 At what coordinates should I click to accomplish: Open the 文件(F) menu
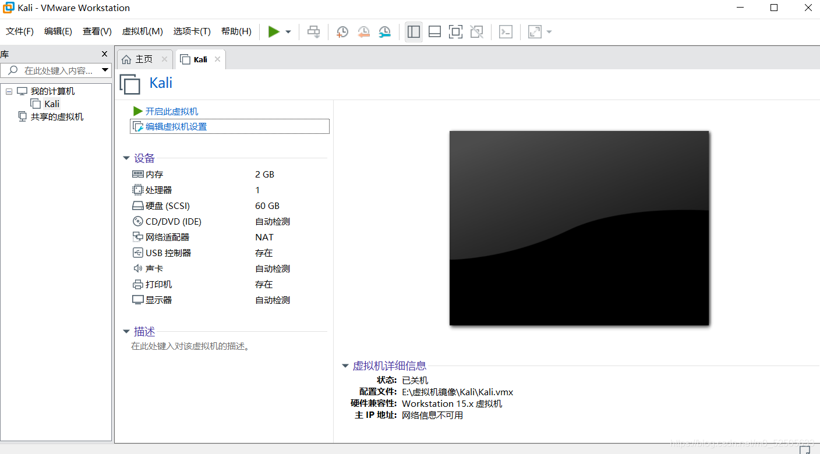coord(20,31)
